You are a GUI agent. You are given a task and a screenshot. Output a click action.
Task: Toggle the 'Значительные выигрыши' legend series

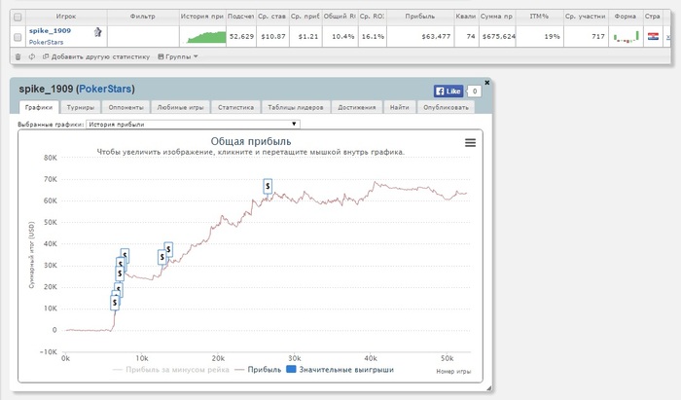click(x=340, y=370)
